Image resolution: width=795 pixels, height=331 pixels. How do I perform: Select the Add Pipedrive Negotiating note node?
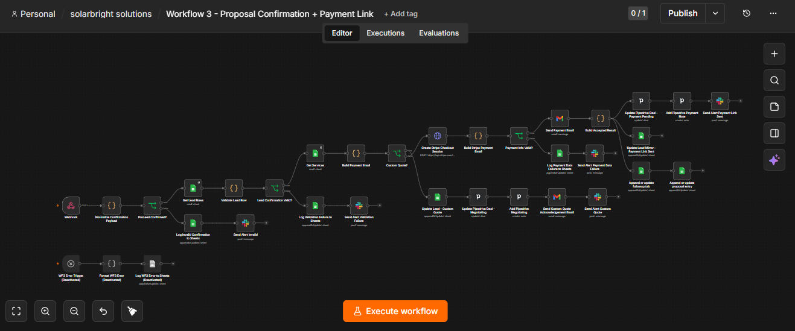click(x=519, y=197)
